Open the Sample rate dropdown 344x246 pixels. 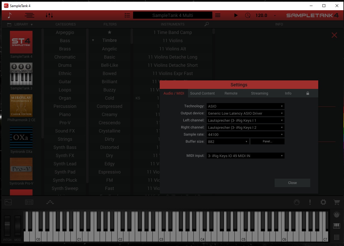(x=245, y=134)
